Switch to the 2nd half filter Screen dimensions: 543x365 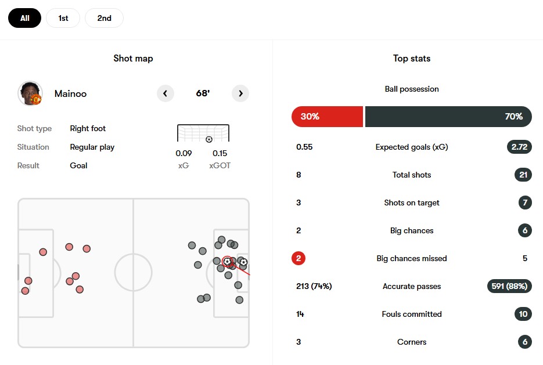104,18
